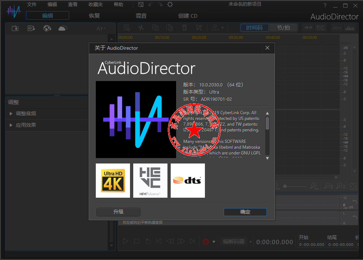Viewport: 363px width, 260px height.
Task: Click the loop playback button
Action: (x=148, y=241)
